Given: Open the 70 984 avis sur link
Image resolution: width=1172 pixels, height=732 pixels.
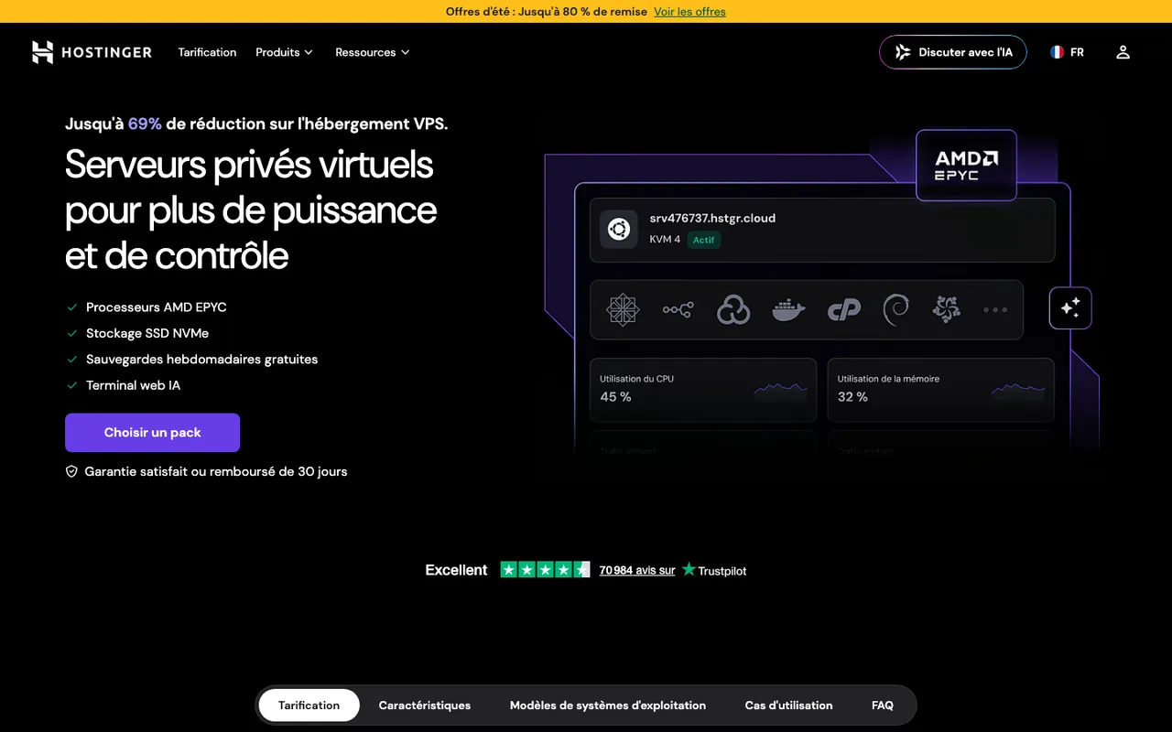Looking at the screenshot, I should (637, 570).
